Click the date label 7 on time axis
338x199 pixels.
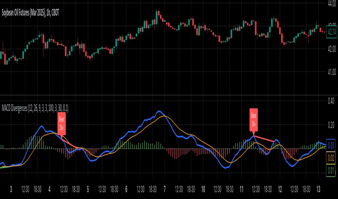coord(165,189)
